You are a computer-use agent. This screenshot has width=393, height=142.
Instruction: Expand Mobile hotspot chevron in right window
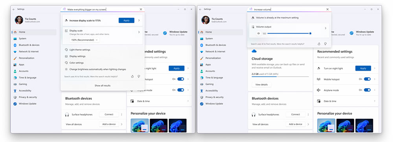(375, 79)
